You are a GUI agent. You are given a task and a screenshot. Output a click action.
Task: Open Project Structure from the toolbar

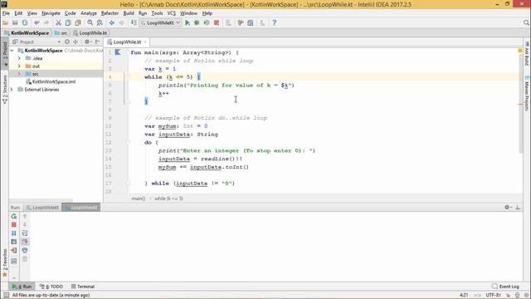click(x=251, y=22)
